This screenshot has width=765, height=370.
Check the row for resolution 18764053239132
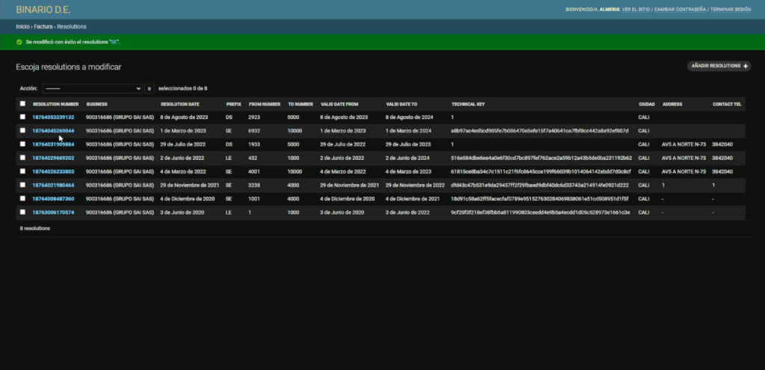click(22, 117)
